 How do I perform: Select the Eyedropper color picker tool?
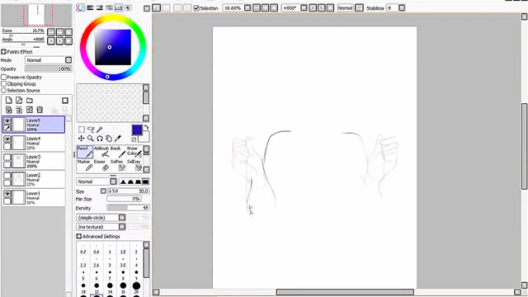[x=117, y=139]
